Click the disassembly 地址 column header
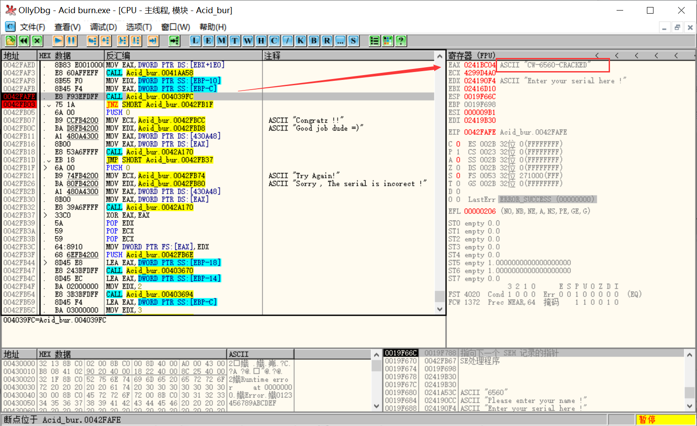The width and height of the screenshot is (697, 426). (x=19, y=55)
